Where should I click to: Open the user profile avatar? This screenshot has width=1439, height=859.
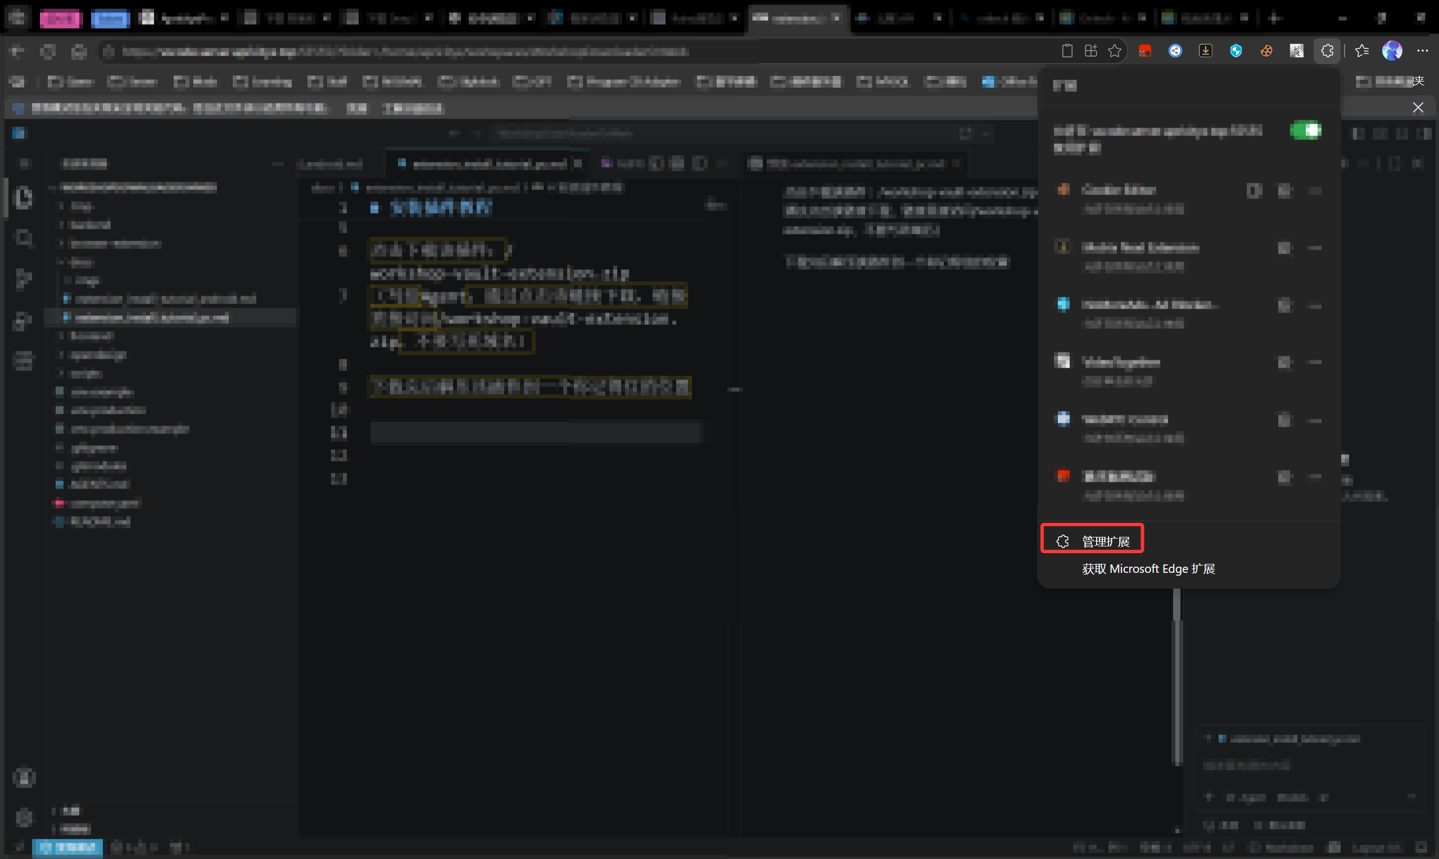click(x=1392, y=51)
